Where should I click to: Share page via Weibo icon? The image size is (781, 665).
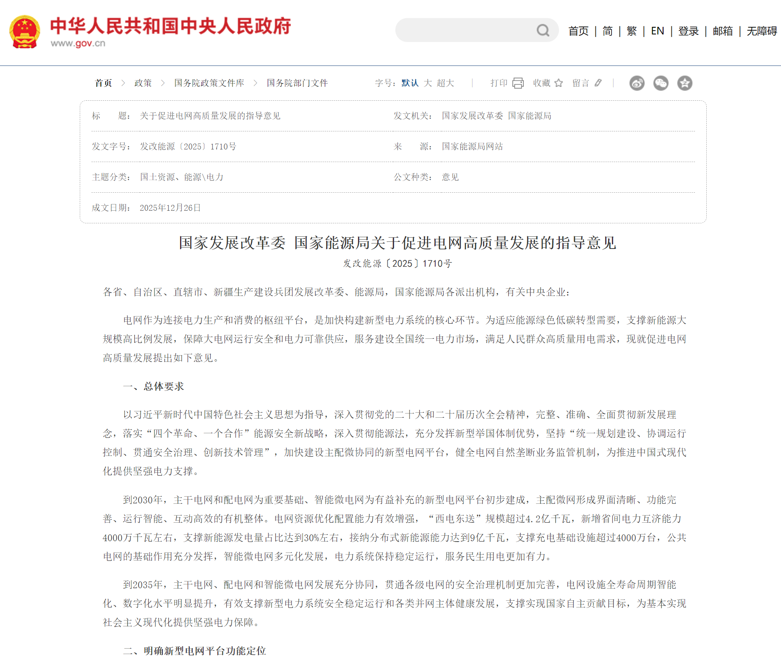637,83
